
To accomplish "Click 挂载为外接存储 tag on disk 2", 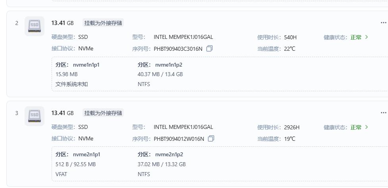I will point(103,23).
